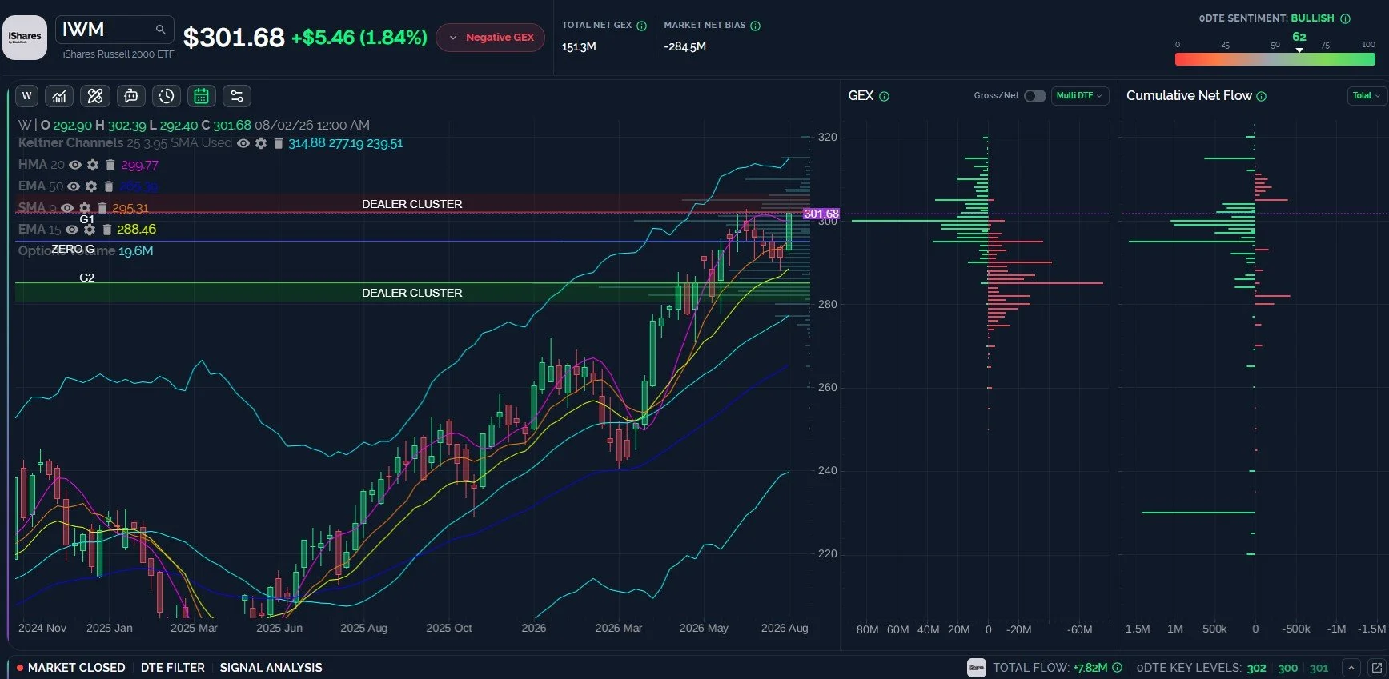The height and width of the screenshot is (679, 1389).
Task: Open the DTE Filter tab
Action: 173,667
